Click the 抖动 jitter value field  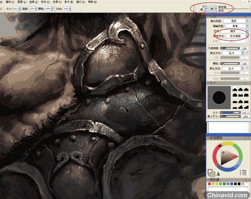(x=66, y=9)
